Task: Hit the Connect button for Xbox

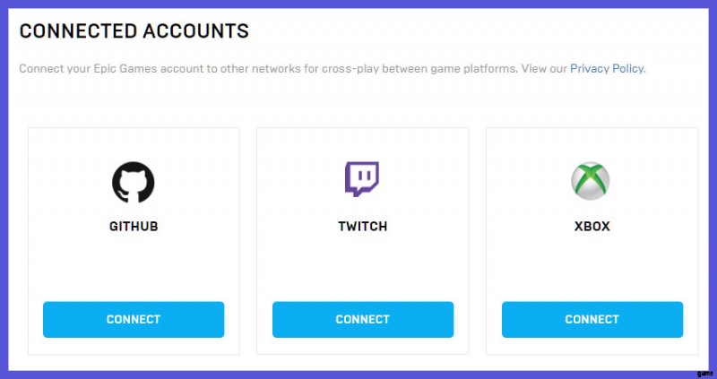Action: tap(592, 319)
